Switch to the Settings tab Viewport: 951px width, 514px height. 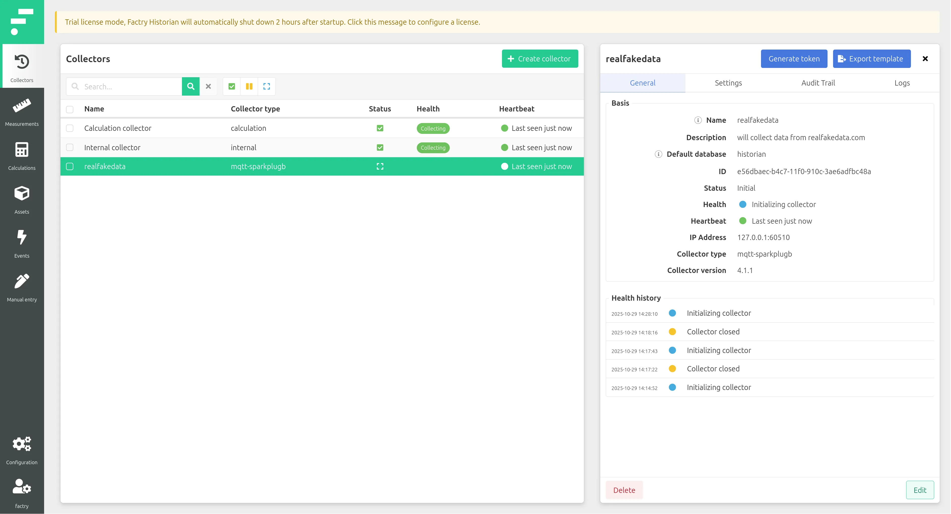(x=728, y=83)
